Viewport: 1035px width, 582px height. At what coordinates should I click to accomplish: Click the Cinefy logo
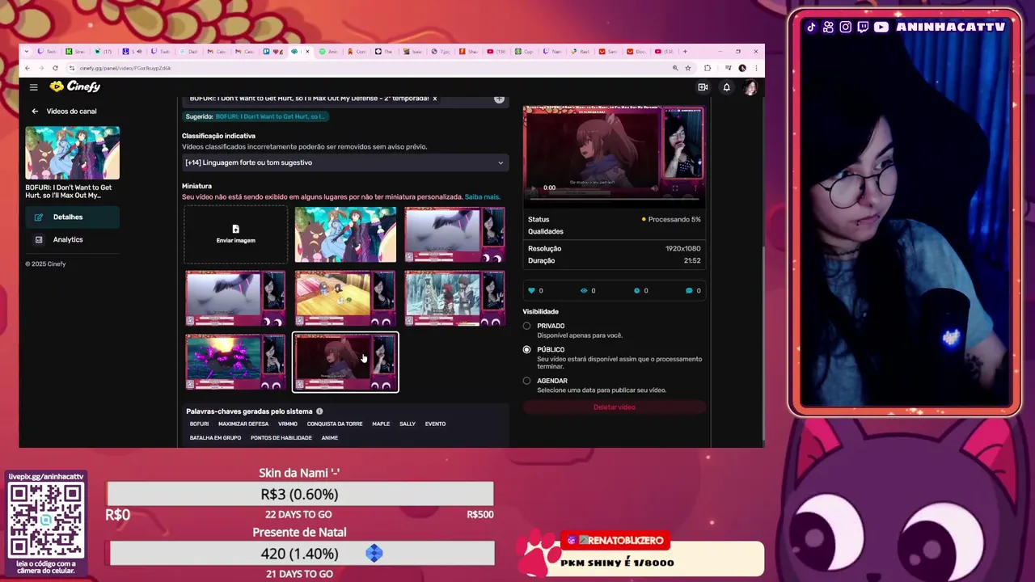[x=74, y=86]
